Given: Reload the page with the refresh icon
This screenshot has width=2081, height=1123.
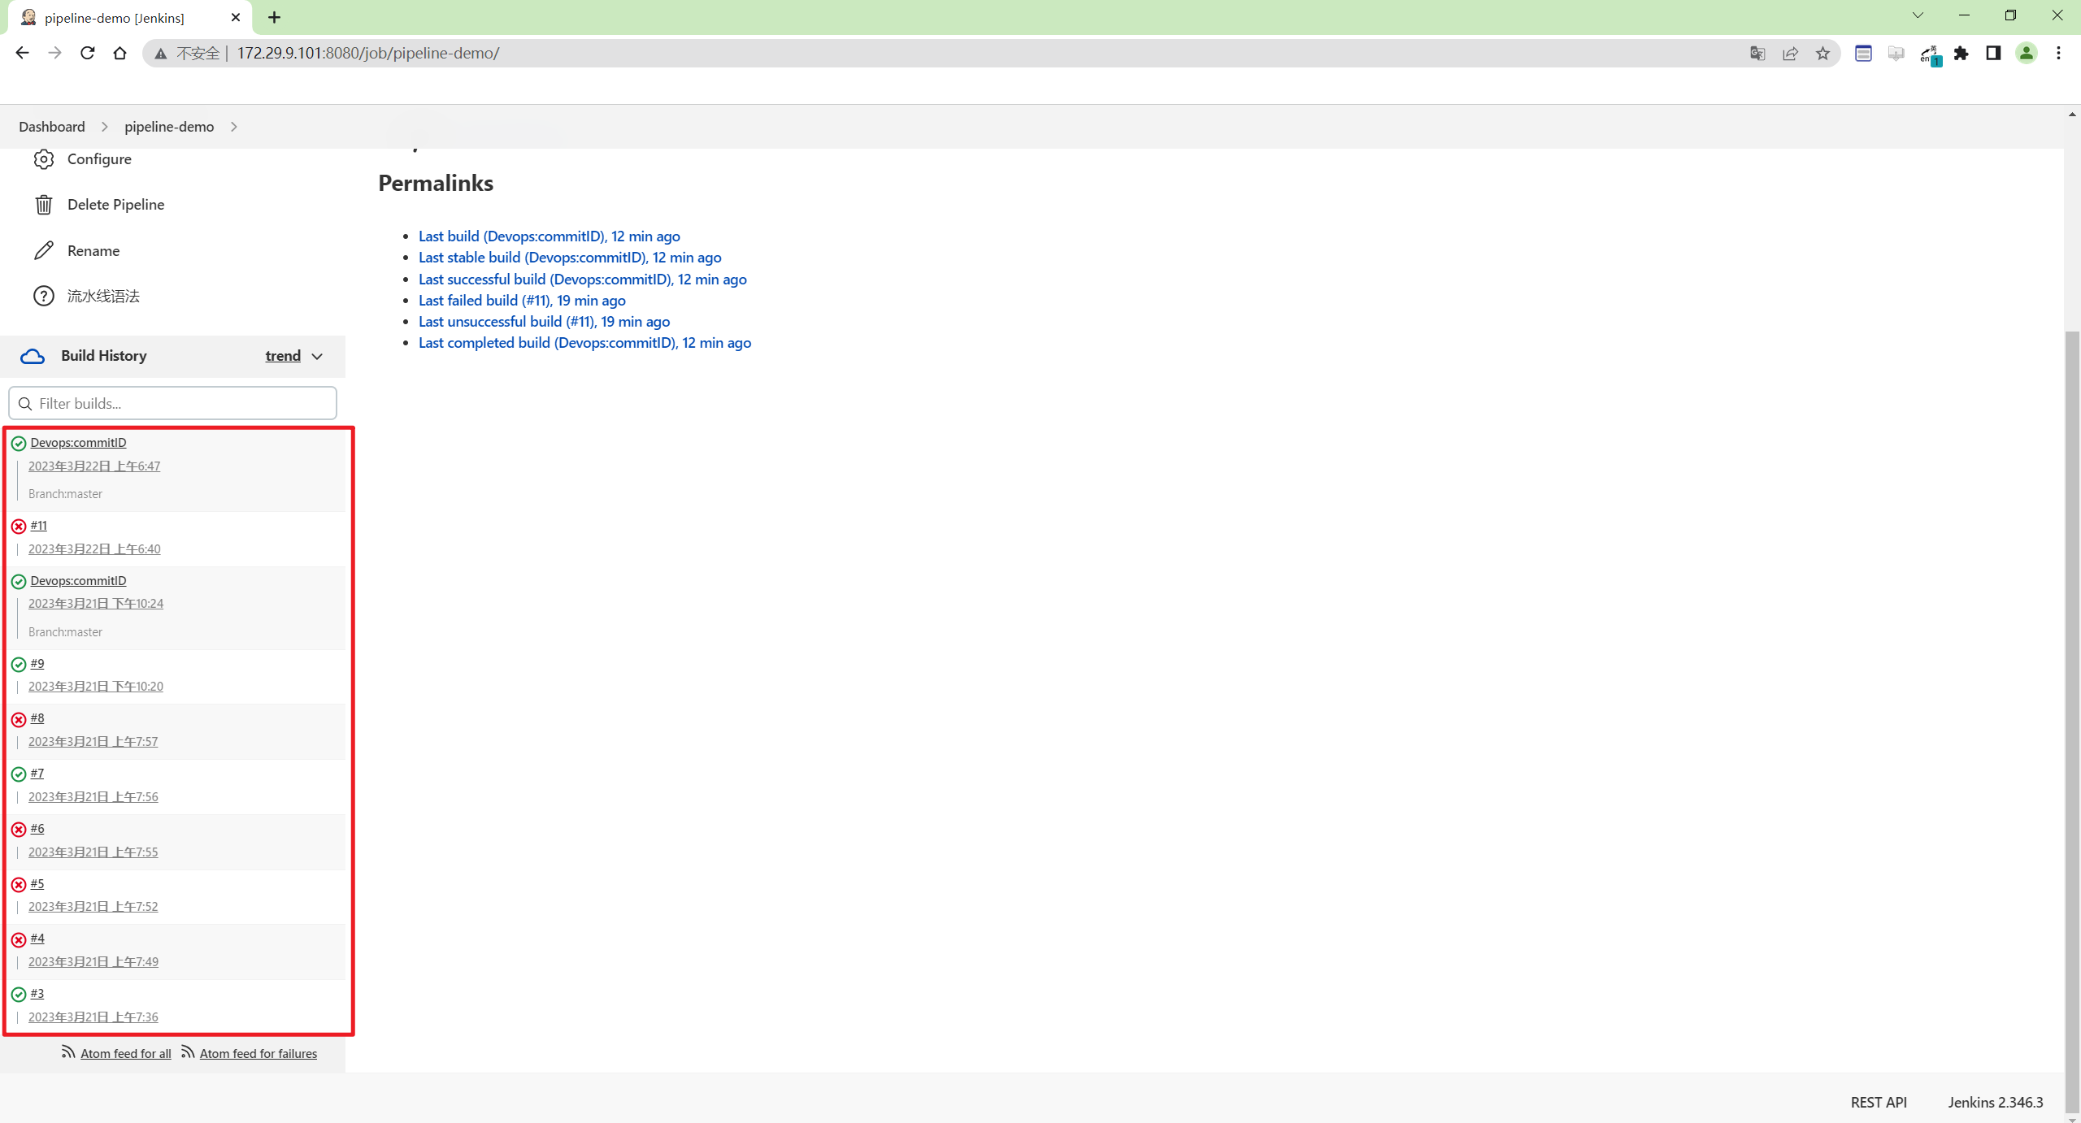Looking at the screenshot, I should pyautogui.click(x=87, y=53).
